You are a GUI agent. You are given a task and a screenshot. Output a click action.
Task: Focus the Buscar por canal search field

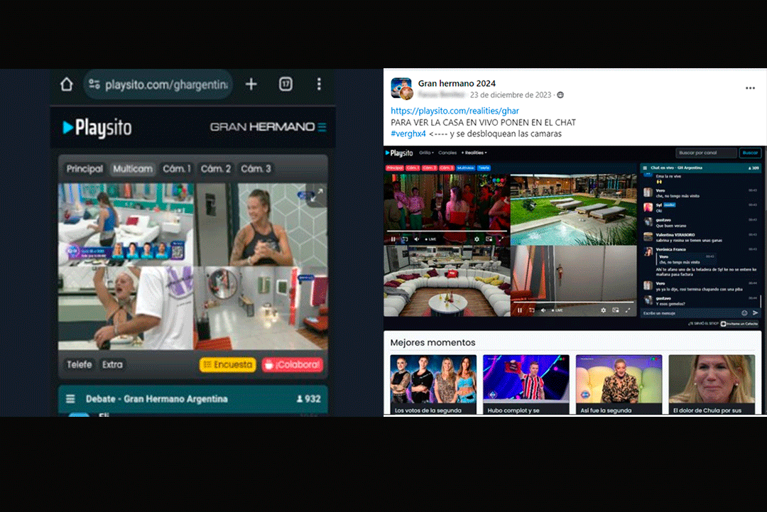tap(706, 153)
